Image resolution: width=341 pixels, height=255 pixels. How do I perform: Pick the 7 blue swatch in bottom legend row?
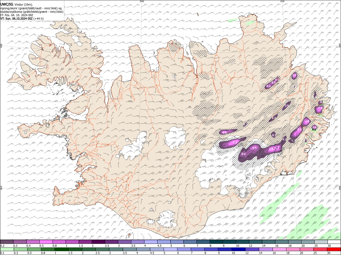(197, 249)
